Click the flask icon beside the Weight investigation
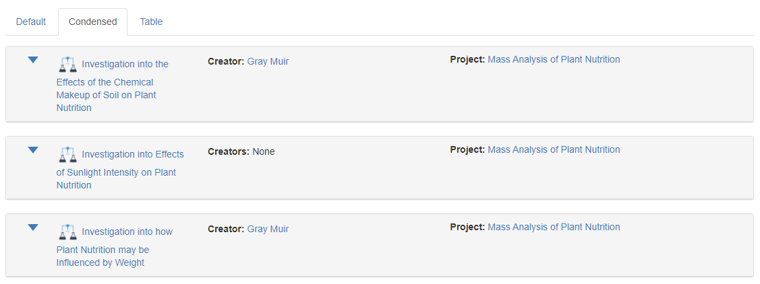 click(x=67, y=232)
